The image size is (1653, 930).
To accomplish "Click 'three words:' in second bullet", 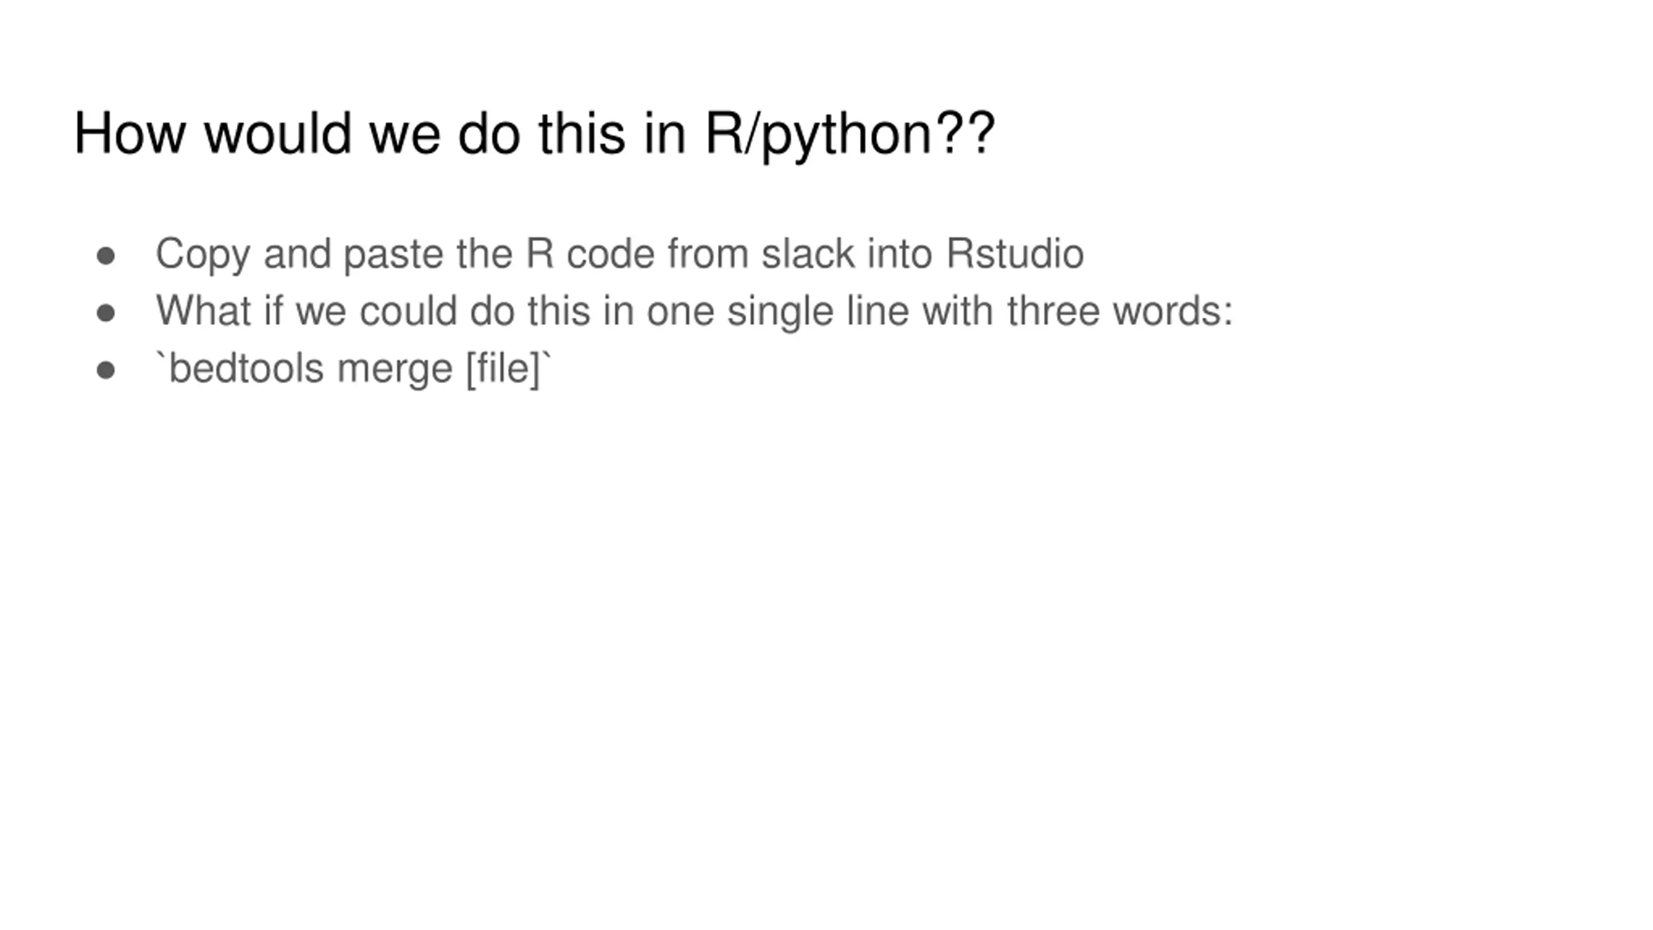I will point(1120,311).
